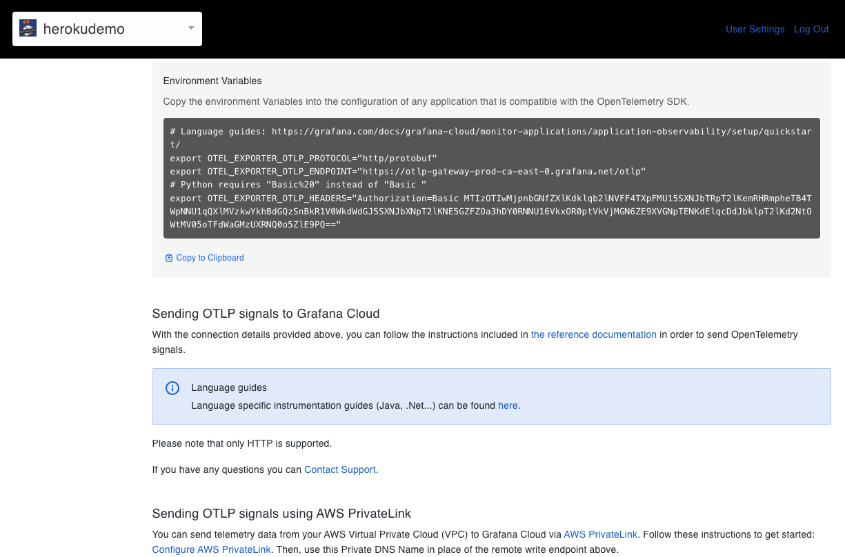Click the OTEL_EXPORTER_OTLP_HEADERS Authorization line
Viewport: 845px width, 557px height.
tap(490, 211)
